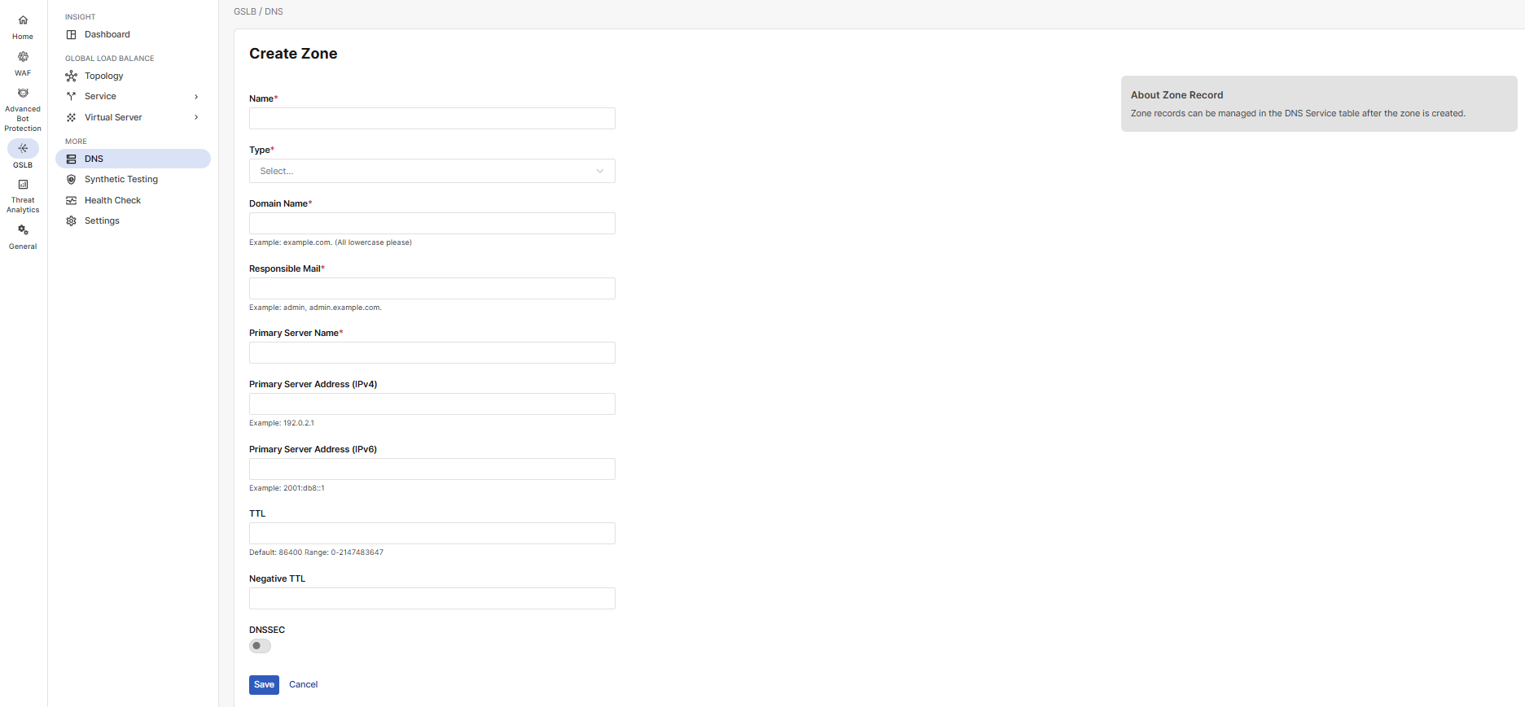Open the Type select dropdown
This screenshot has width=1525, height=707.
pos(432,171)
